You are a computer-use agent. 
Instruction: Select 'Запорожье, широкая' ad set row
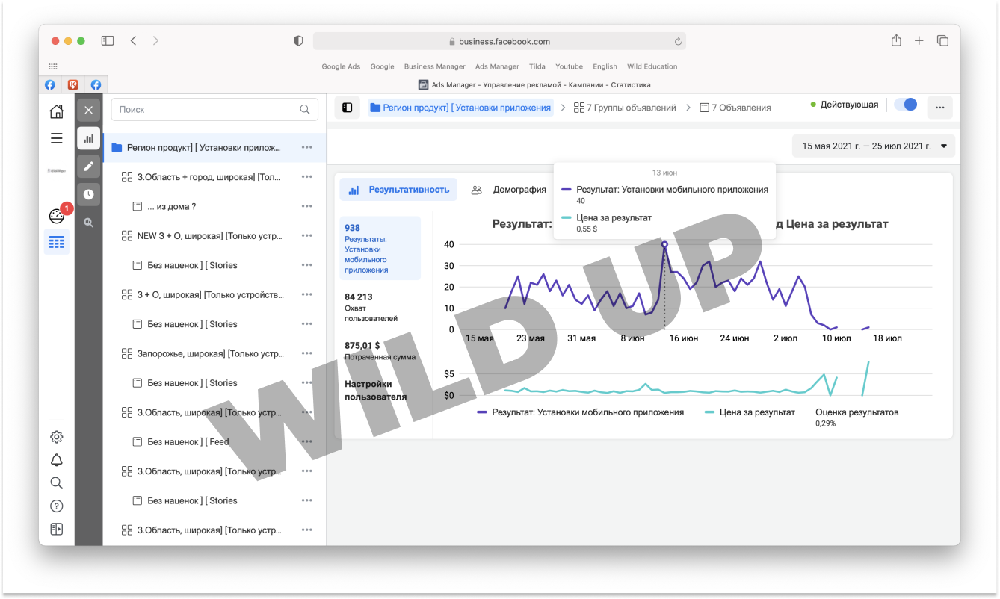[215, 353]
